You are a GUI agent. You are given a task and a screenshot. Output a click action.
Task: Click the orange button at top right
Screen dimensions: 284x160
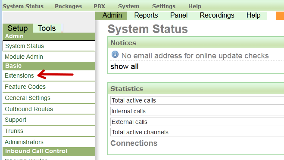pyautogui.click(x=280, y=16)
